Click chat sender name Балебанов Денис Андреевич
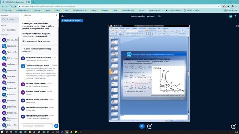Viewport: 239px width, 134px height. [x=38, y=57]
